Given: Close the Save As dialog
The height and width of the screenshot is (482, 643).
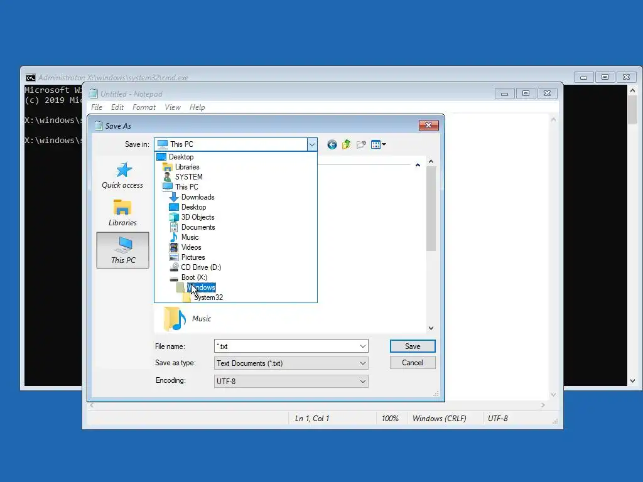Looking at the screenshot, I should 428,126.
